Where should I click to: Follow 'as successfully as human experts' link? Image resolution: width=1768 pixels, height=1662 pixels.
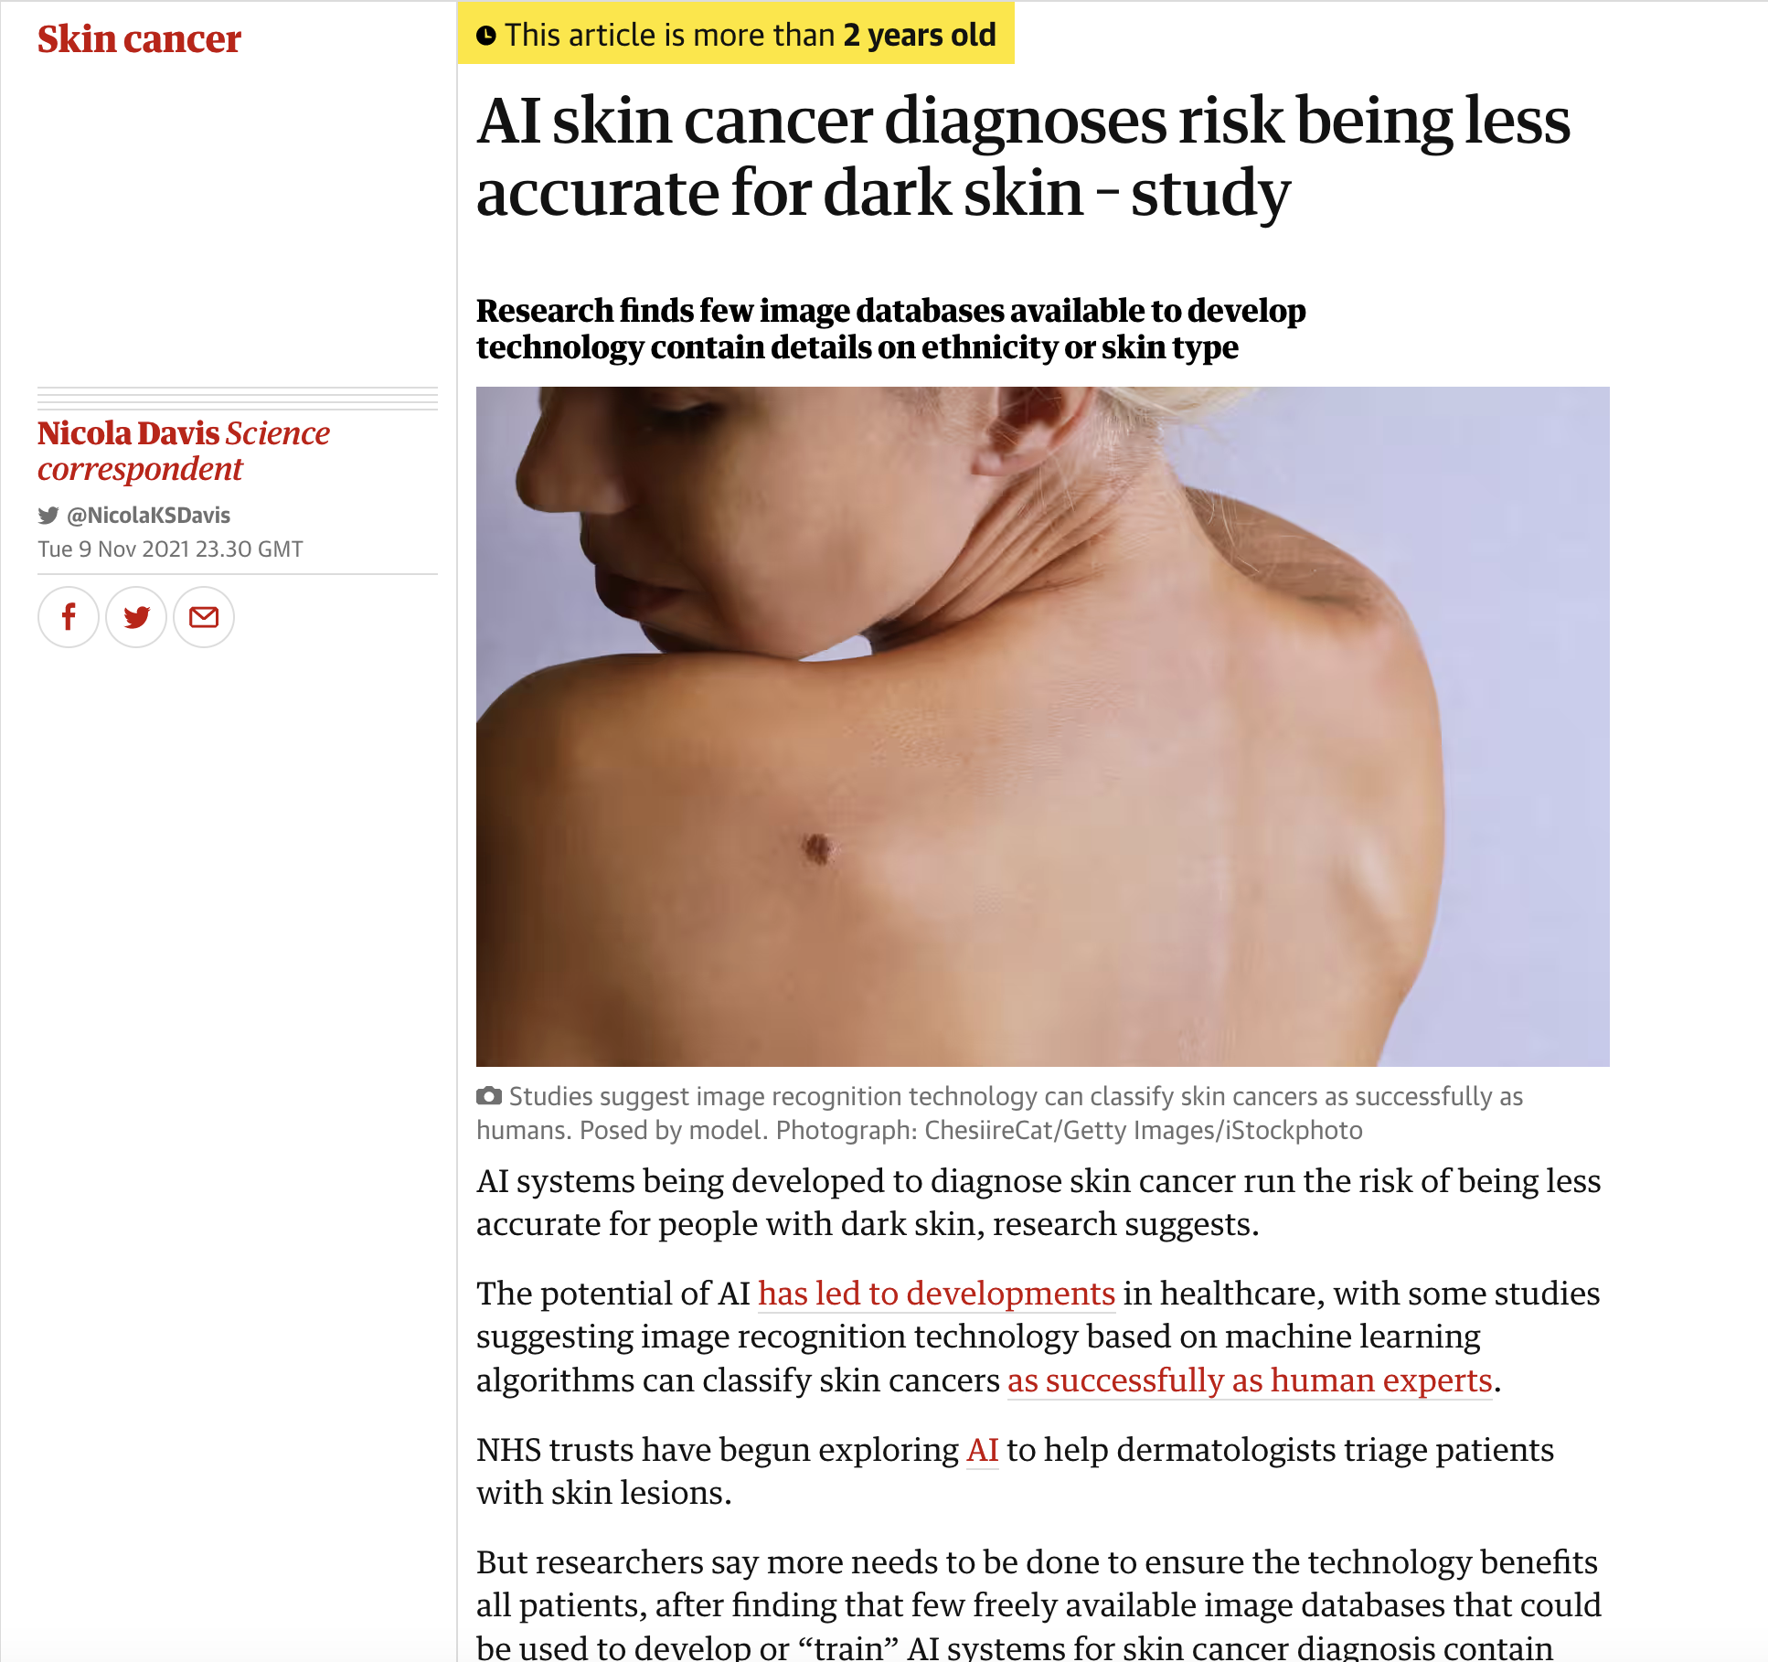click(x=1250, y=1380)
